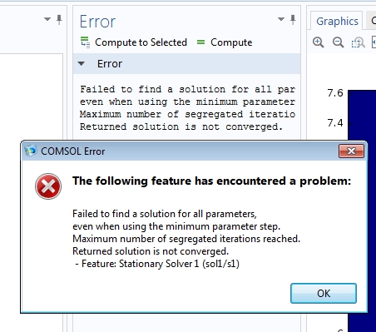The height and width of the screenshot is (332, 376).
Task: Click the Zoom Out magnifier icon
Action: click(x=338, y=42)
